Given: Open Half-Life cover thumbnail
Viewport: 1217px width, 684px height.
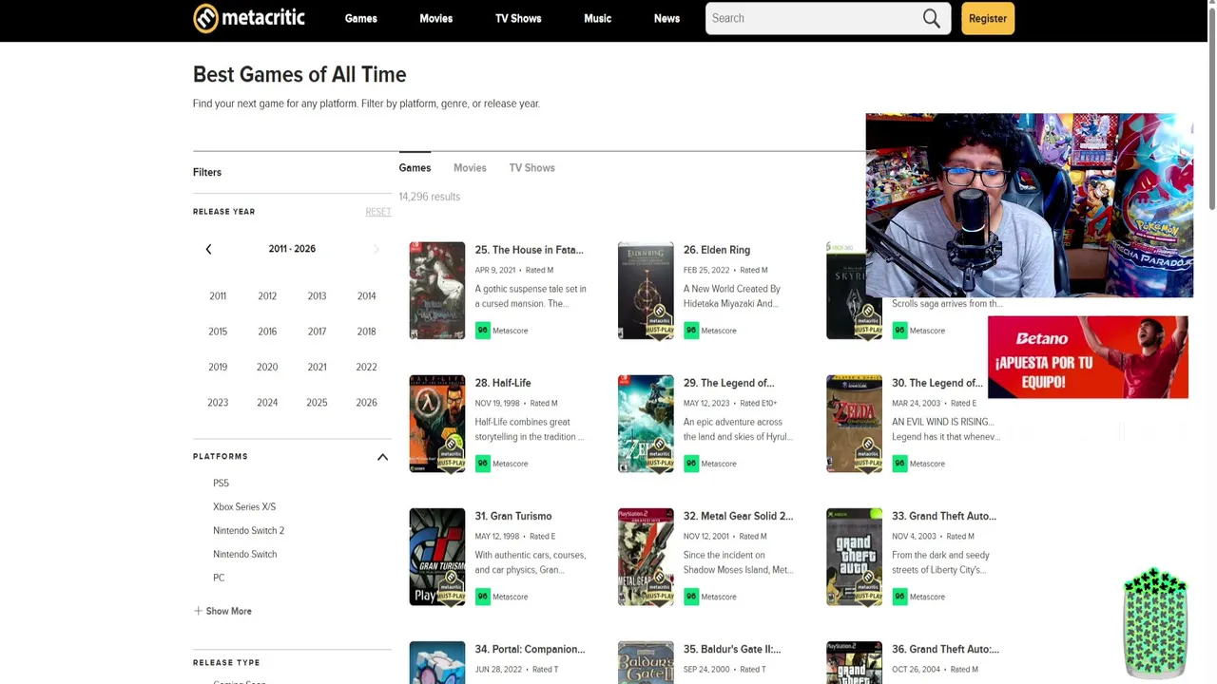Looking at the screenshot, I should click(x=437, y=424).
